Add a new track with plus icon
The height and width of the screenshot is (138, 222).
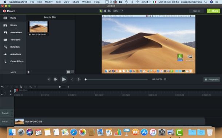[11, 91]
